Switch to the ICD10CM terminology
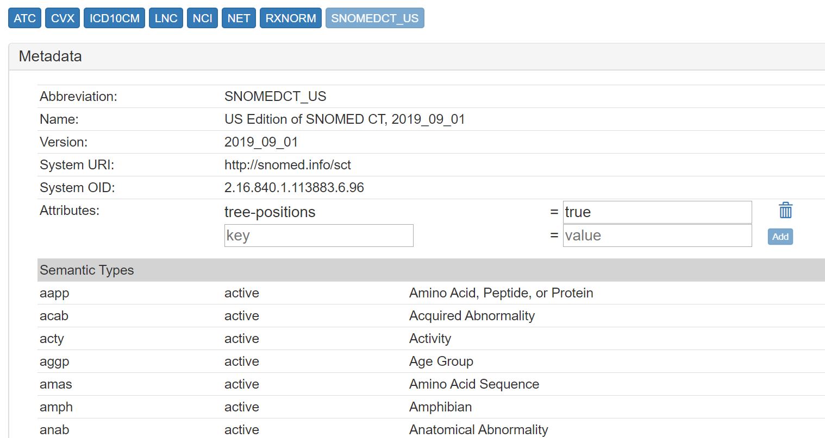The height and width of the screenshot is (438, 825). pyautogui.click(x=114, y=18)
